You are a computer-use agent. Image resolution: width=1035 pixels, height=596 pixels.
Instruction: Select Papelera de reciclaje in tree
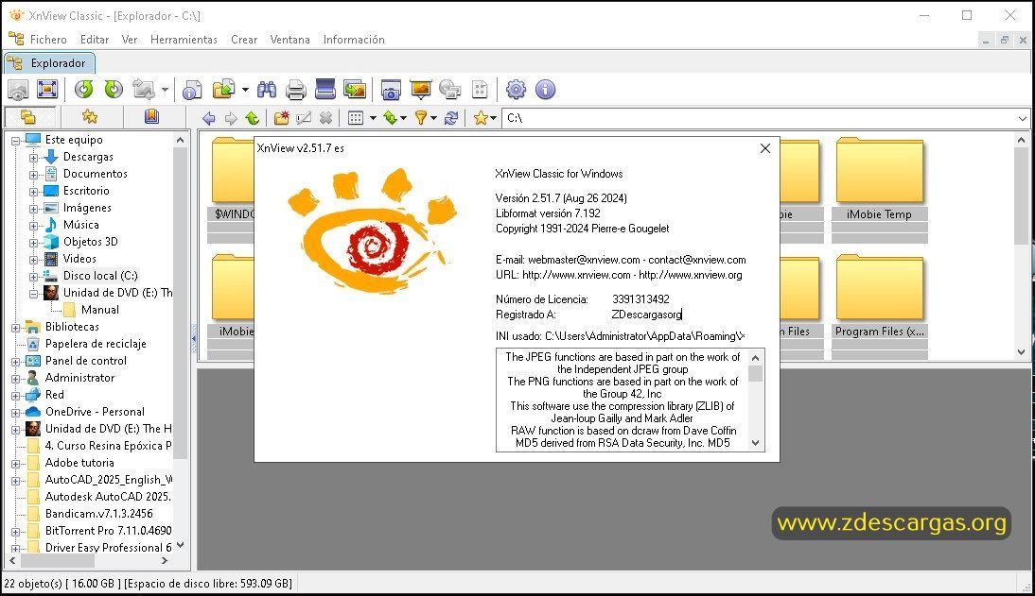coord(95,344)
